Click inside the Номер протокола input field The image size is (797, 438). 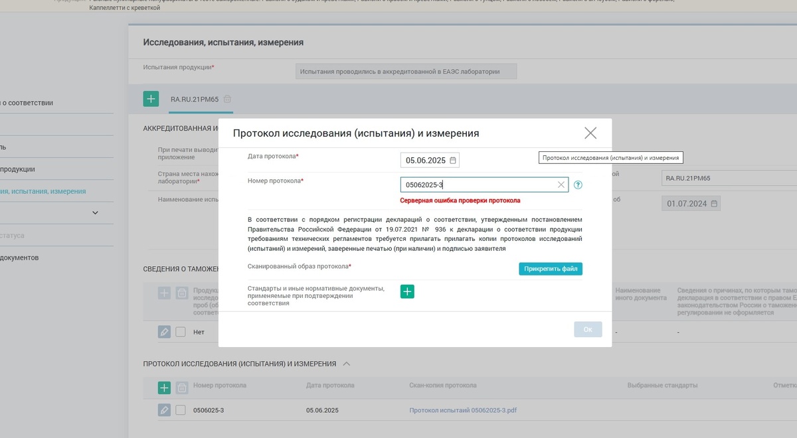coord(478,184)
